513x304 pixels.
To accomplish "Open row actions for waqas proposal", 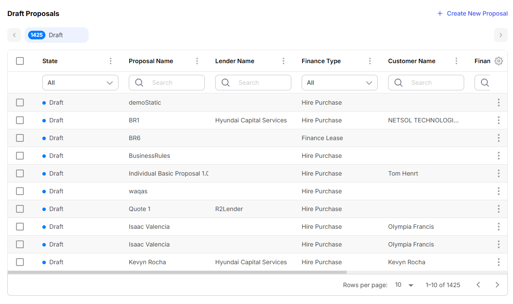I will 499,191.
